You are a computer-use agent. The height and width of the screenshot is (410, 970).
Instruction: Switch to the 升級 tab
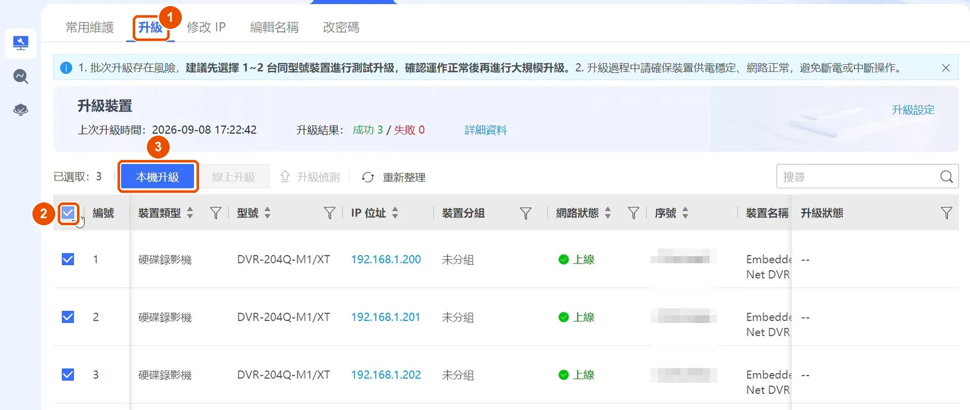click(150, 27)
